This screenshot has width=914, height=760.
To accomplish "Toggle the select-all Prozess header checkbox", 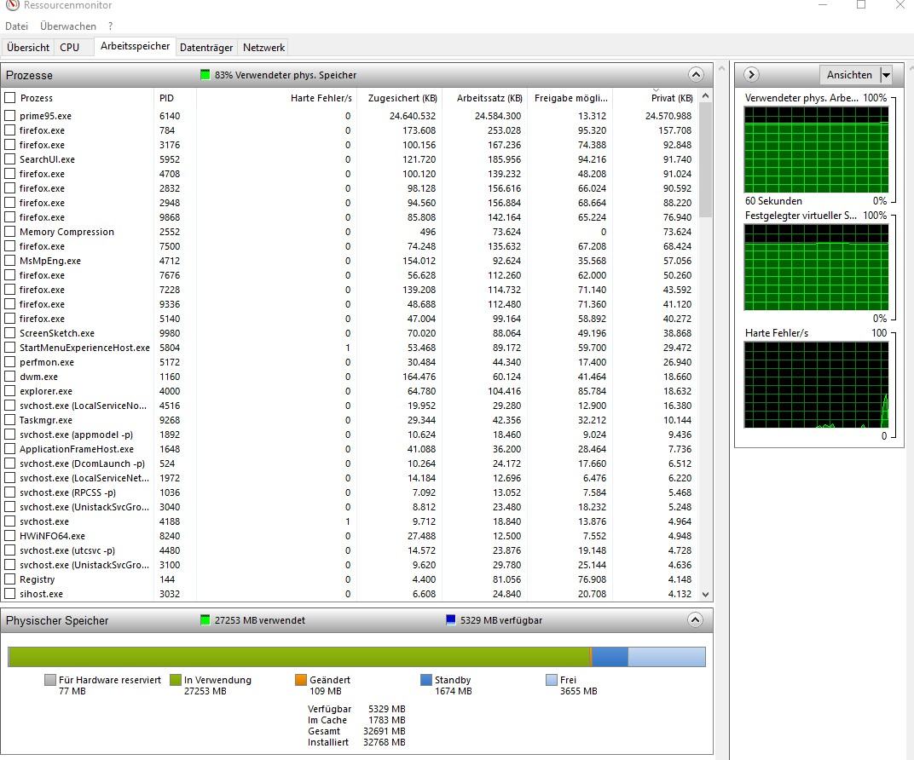I will (10, 97).
